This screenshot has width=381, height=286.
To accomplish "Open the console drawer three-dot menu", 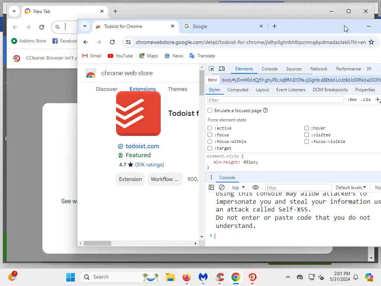I will [211, 178].
